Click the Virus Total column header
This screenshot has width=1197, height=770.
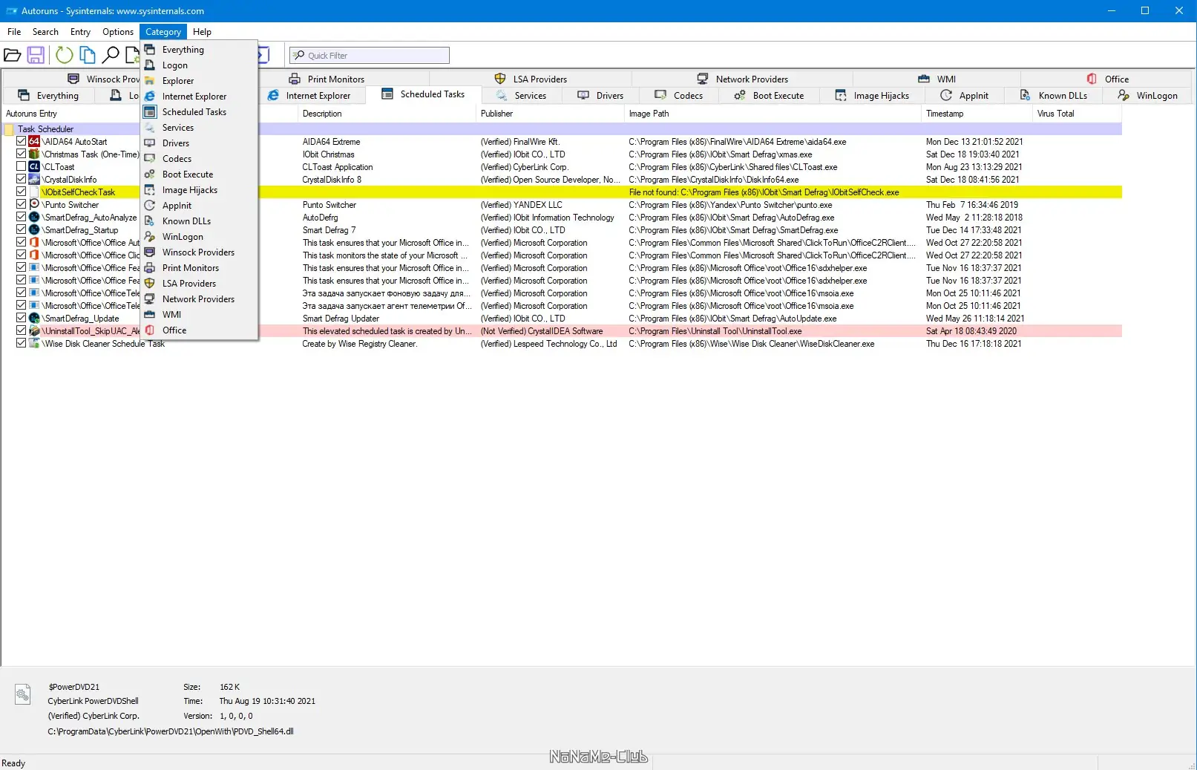tap(1077, 114)
